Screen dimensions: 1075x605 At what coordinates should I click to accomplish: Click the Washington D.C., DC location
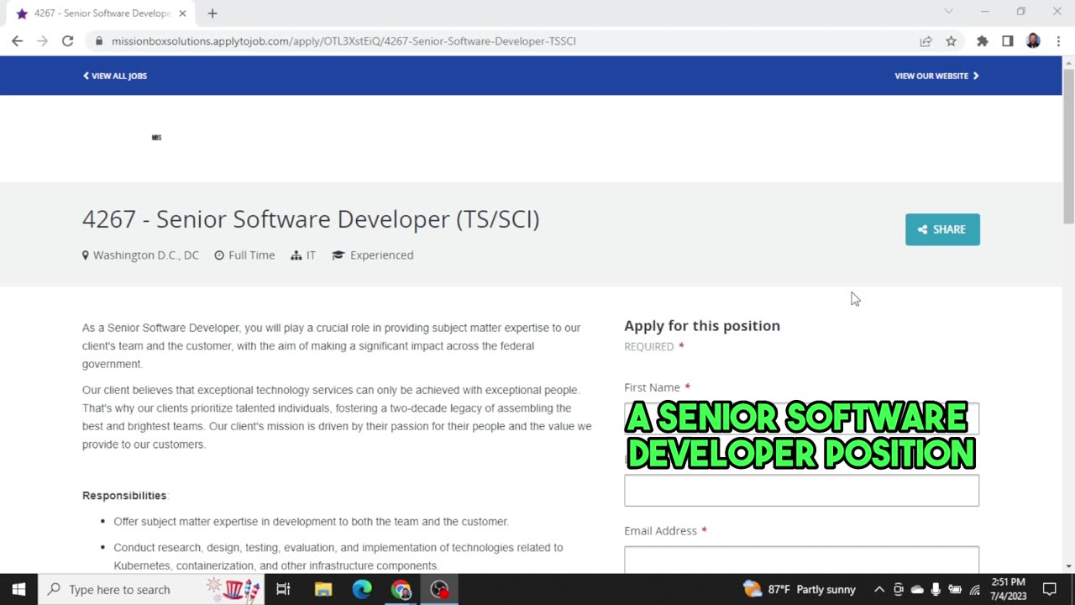(x=140, y=255)
